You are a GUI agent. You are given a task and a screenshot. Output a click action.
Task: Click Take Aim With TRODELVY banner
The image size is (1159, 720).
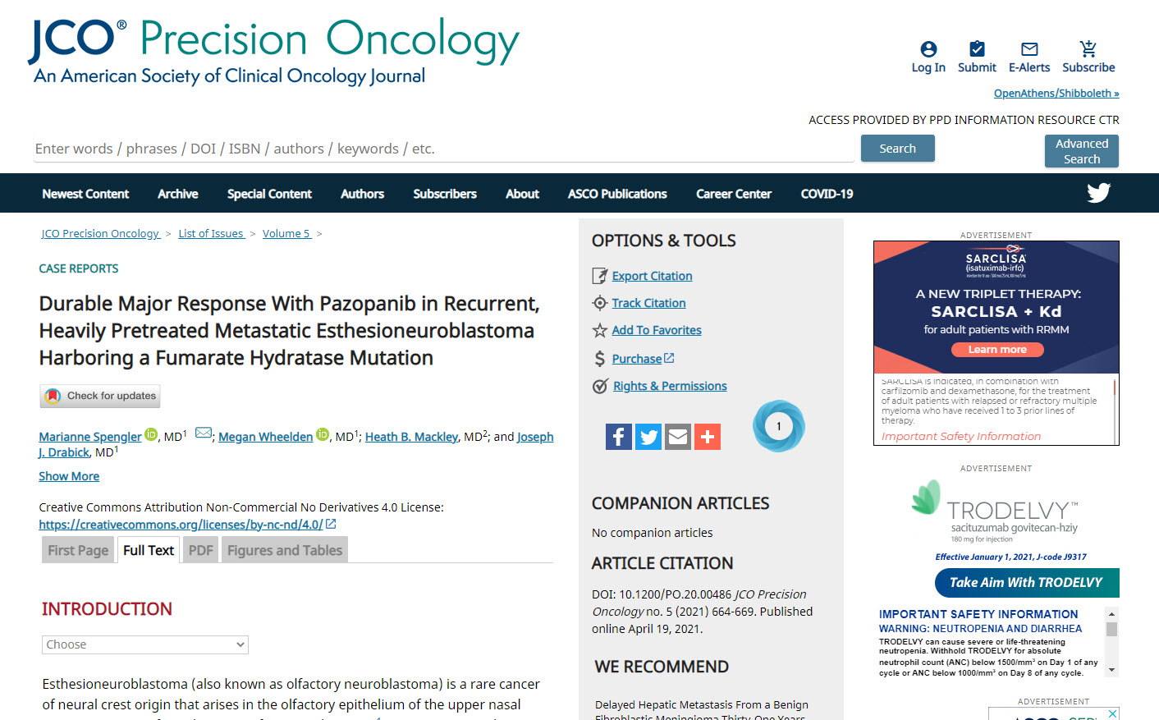click(1027, 583)
